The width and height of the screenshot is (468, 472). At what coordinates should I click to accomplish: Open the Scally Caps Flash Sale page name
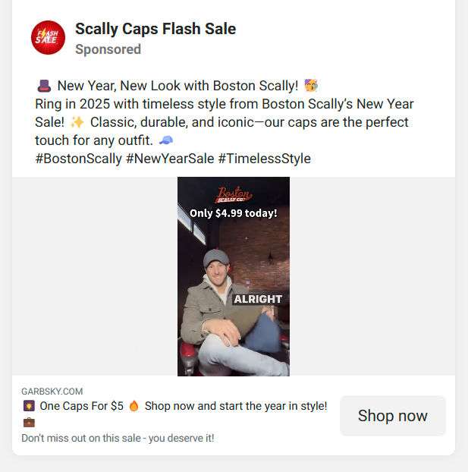(x=155, y=29)
